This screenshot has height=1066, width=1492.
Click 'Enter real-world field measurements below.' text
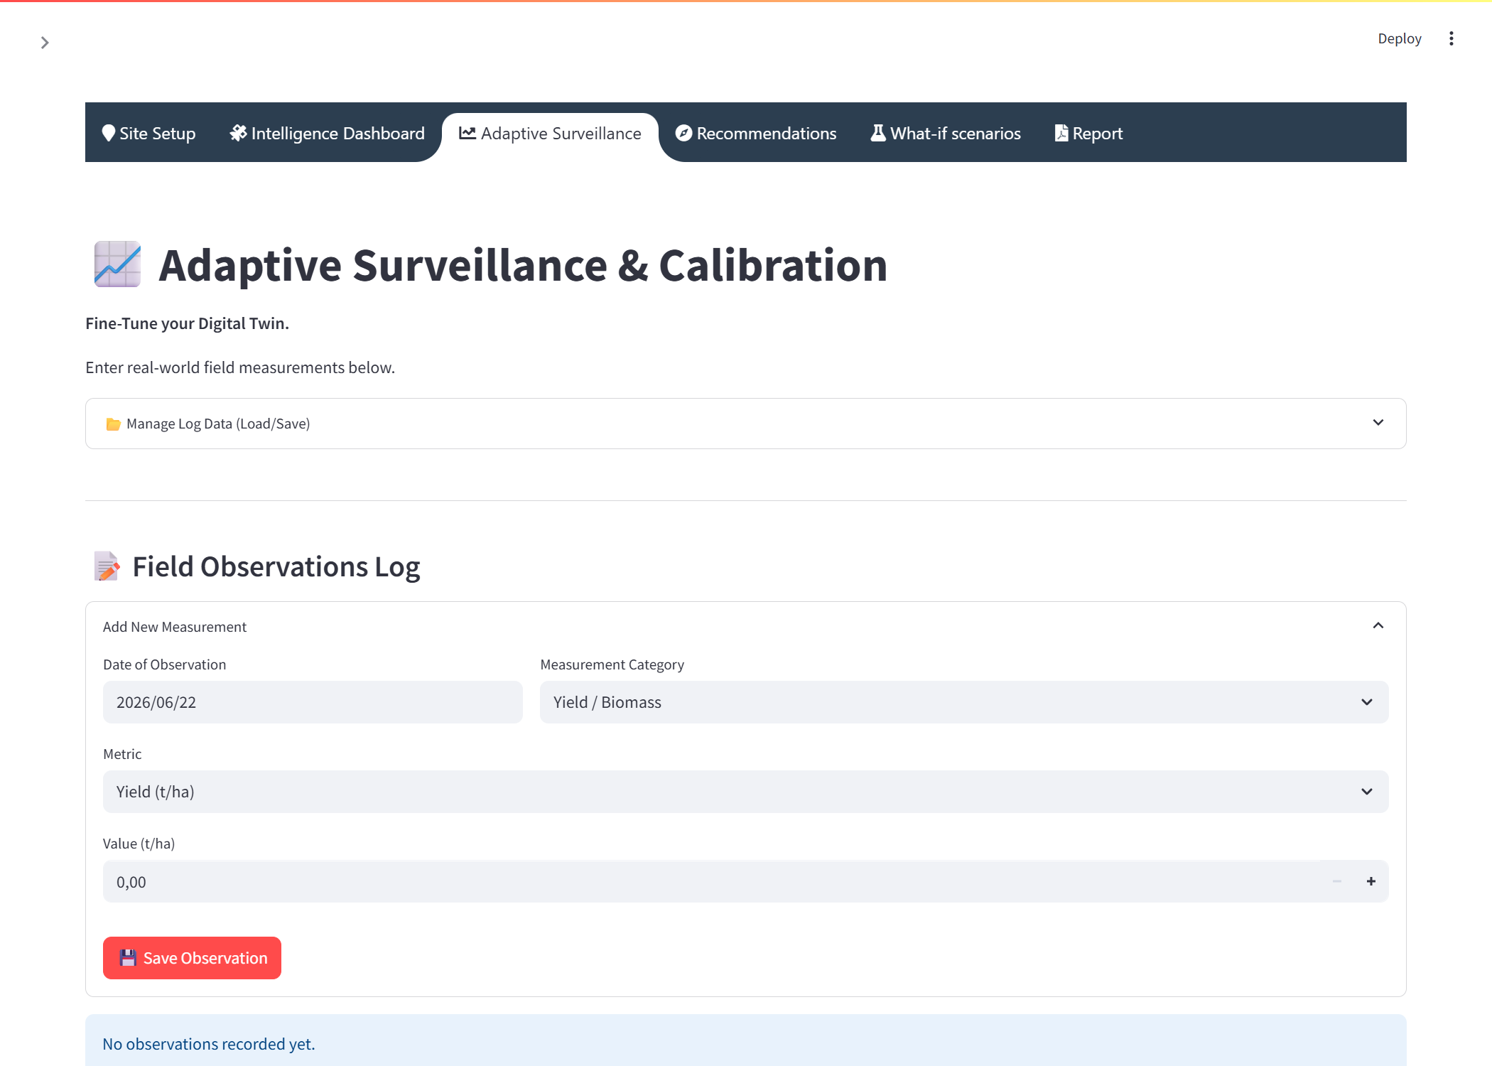pyautogui.click(x=240, y=367)
